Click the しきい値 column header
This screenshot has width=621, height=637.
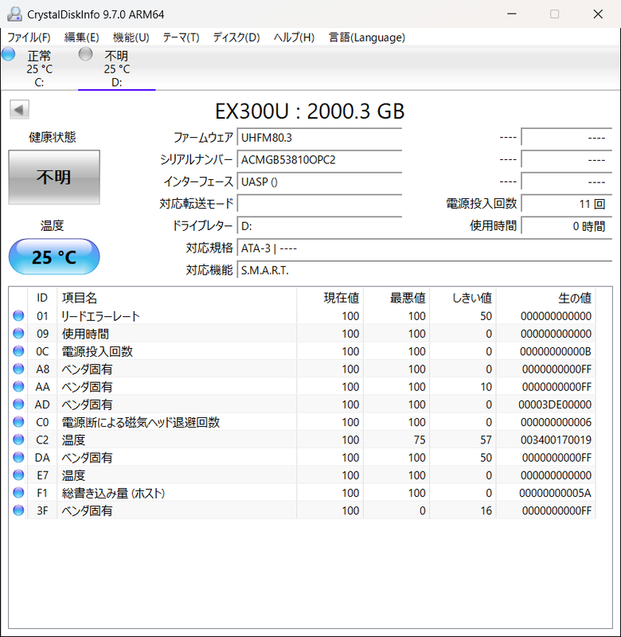tap(463, 298)
